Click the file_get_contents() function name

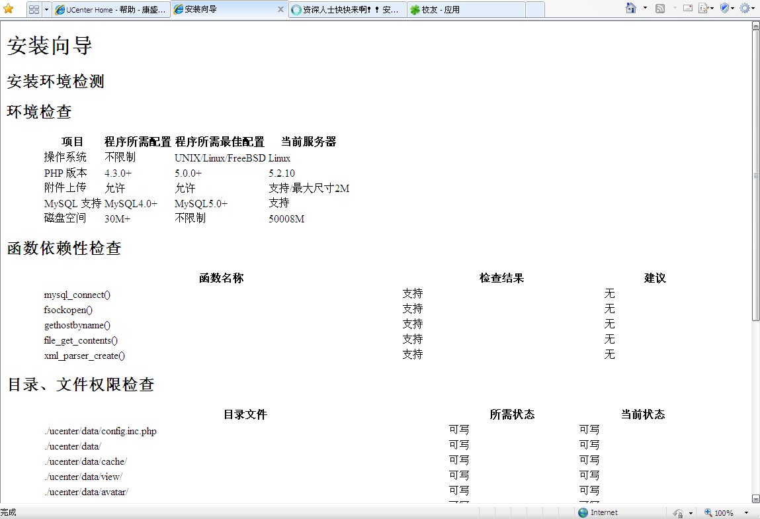pos(81,340)
